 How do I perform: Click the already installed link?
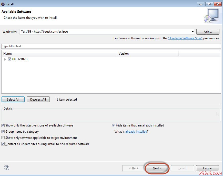(136, 132)
